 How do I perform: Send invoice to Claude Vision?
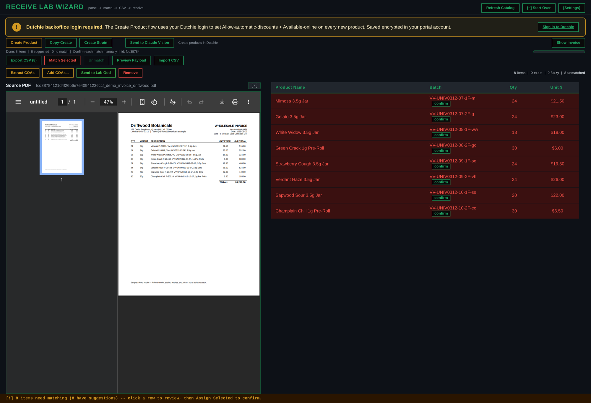[150, 43]
